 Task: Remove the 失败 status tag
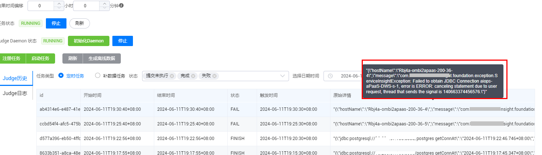214,76
